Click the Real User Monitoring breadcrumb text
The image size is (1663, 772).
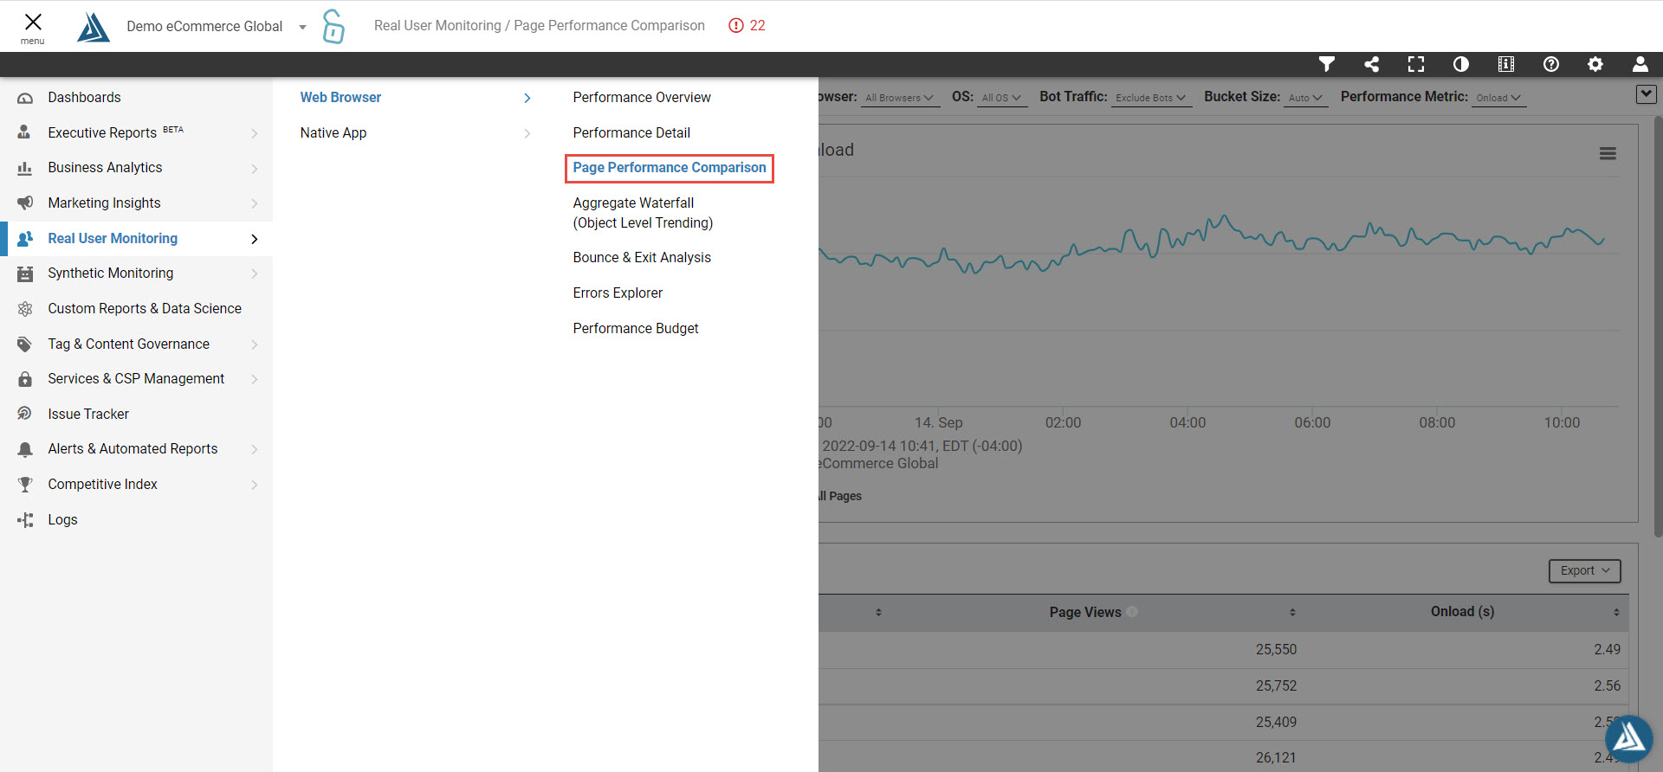click(x=437, y=26)
